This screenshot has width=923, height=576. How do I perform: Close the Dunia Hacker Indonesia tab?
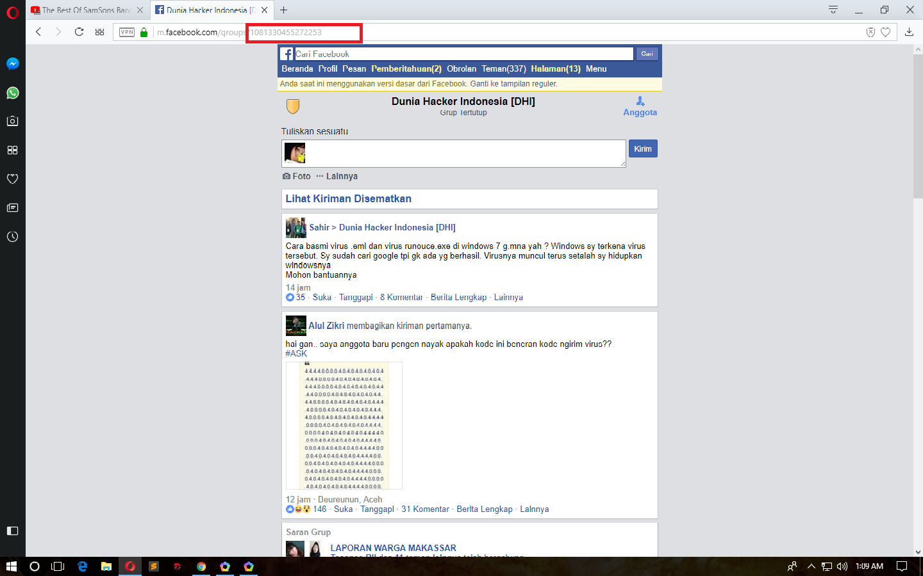[264, 10]
